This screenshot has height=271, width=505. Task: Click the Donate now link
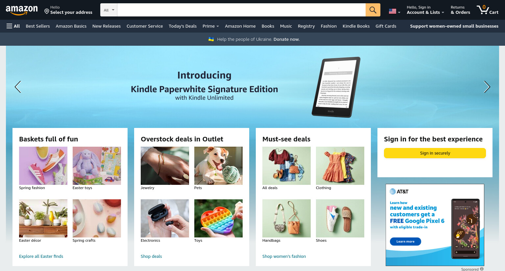click(286, 39)
